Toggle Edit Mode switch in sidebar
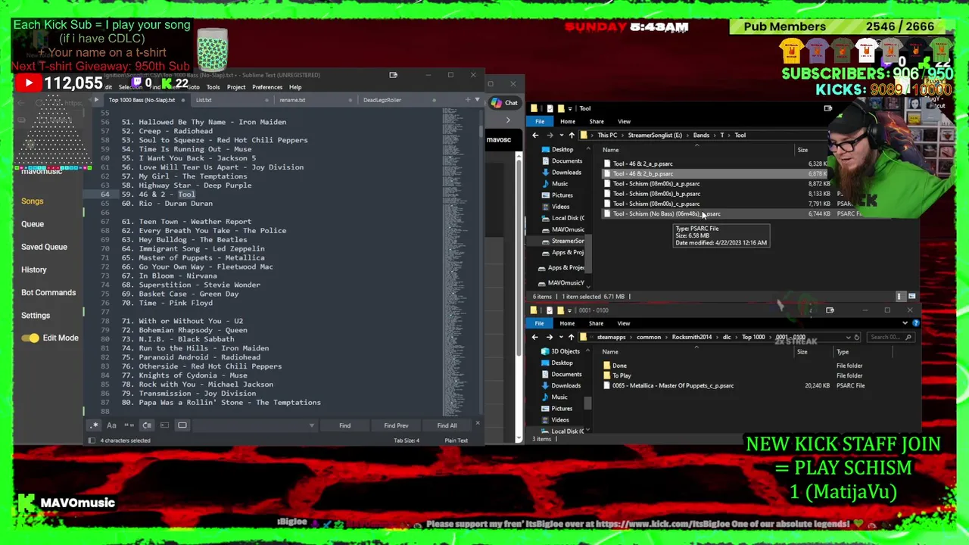The height and width of the screenshot is (545, 969). point(30,338)
